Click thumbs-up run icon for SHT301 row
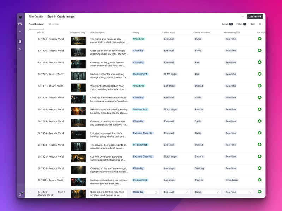 coord(259,86)
